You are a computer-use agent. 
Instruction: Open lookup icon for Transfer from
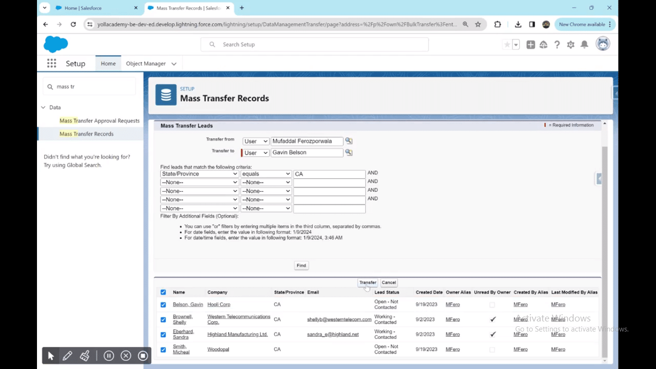click(x=349, y=141)
